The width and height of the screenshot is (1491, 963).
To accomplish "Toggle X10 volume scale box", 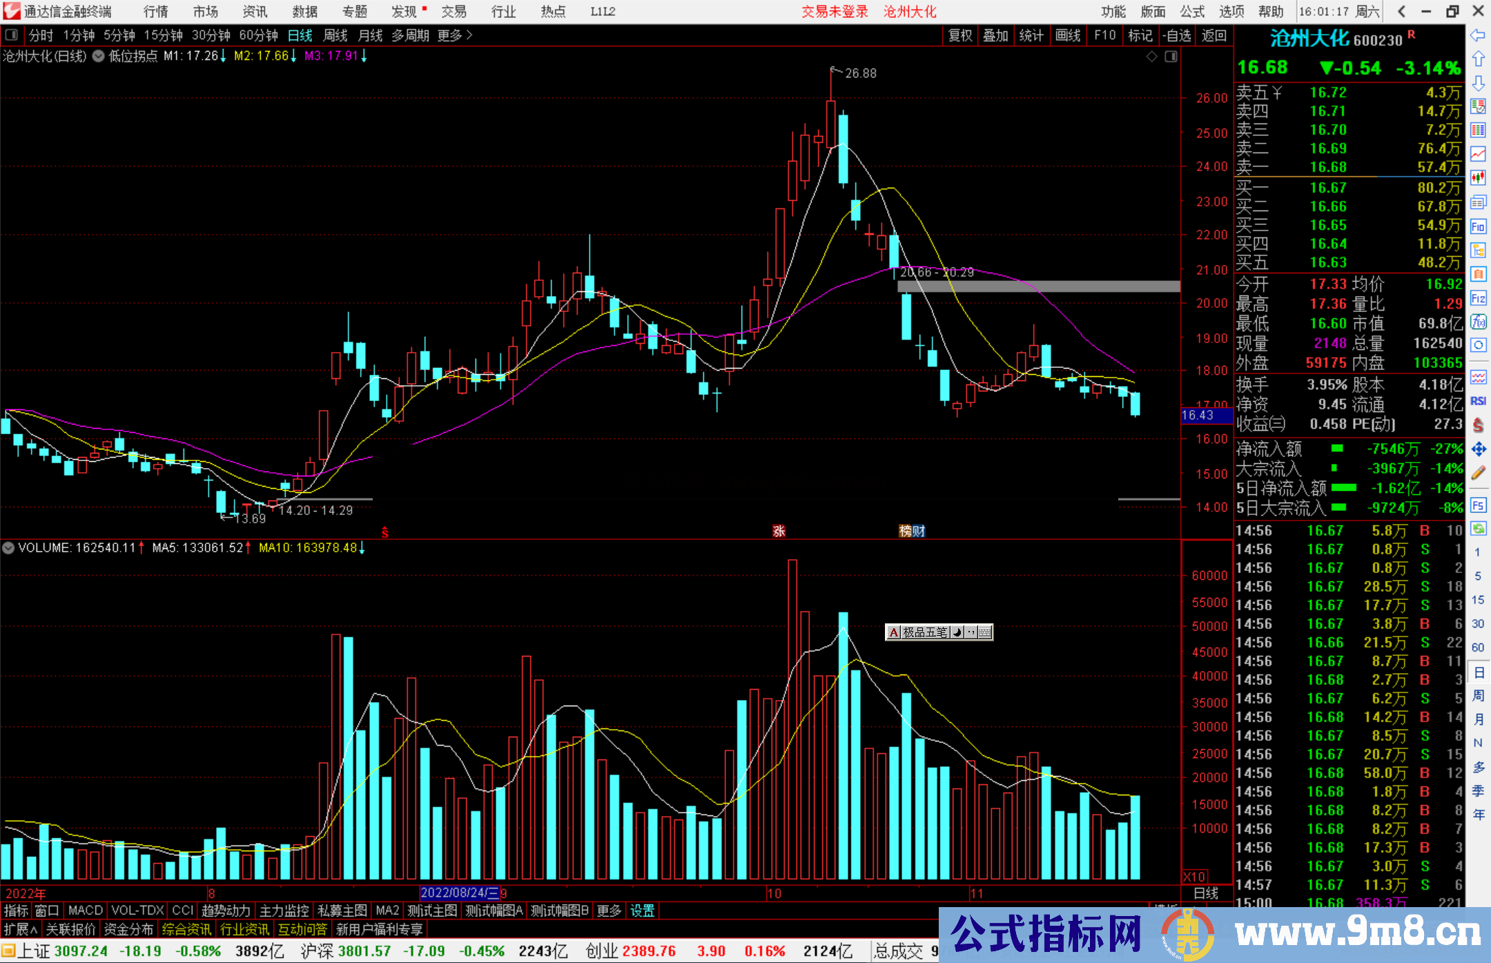I will (x=1195, y=877).
